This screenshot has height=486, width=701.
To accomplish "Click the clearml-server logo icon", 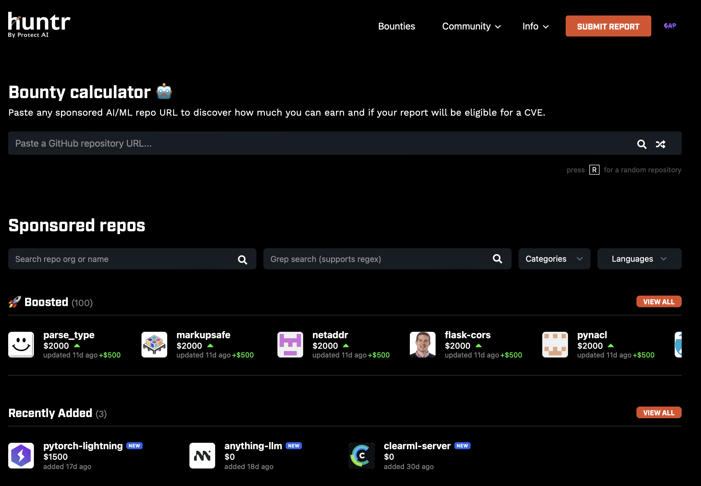I will pos(362,455).
